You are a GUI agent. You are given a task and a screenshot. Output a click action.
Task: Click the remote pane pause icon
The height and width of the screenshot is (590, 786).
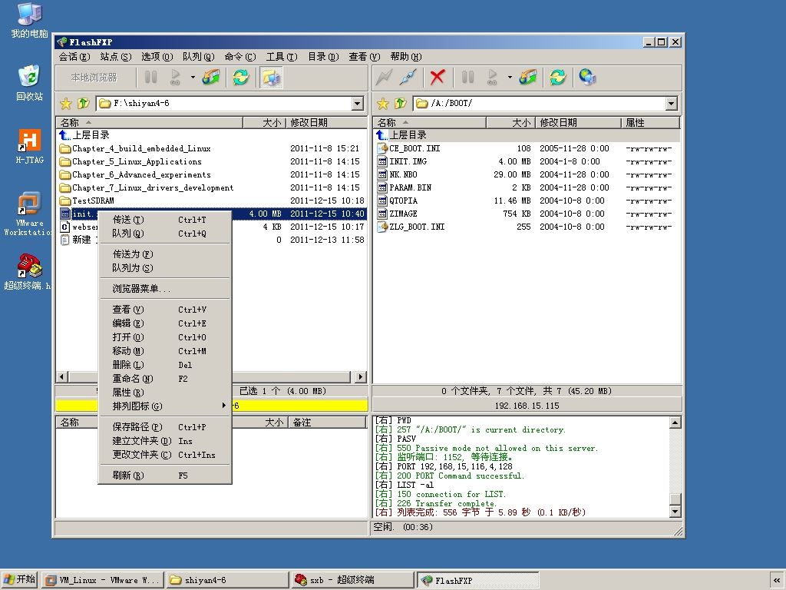click(x=467, y=78)
